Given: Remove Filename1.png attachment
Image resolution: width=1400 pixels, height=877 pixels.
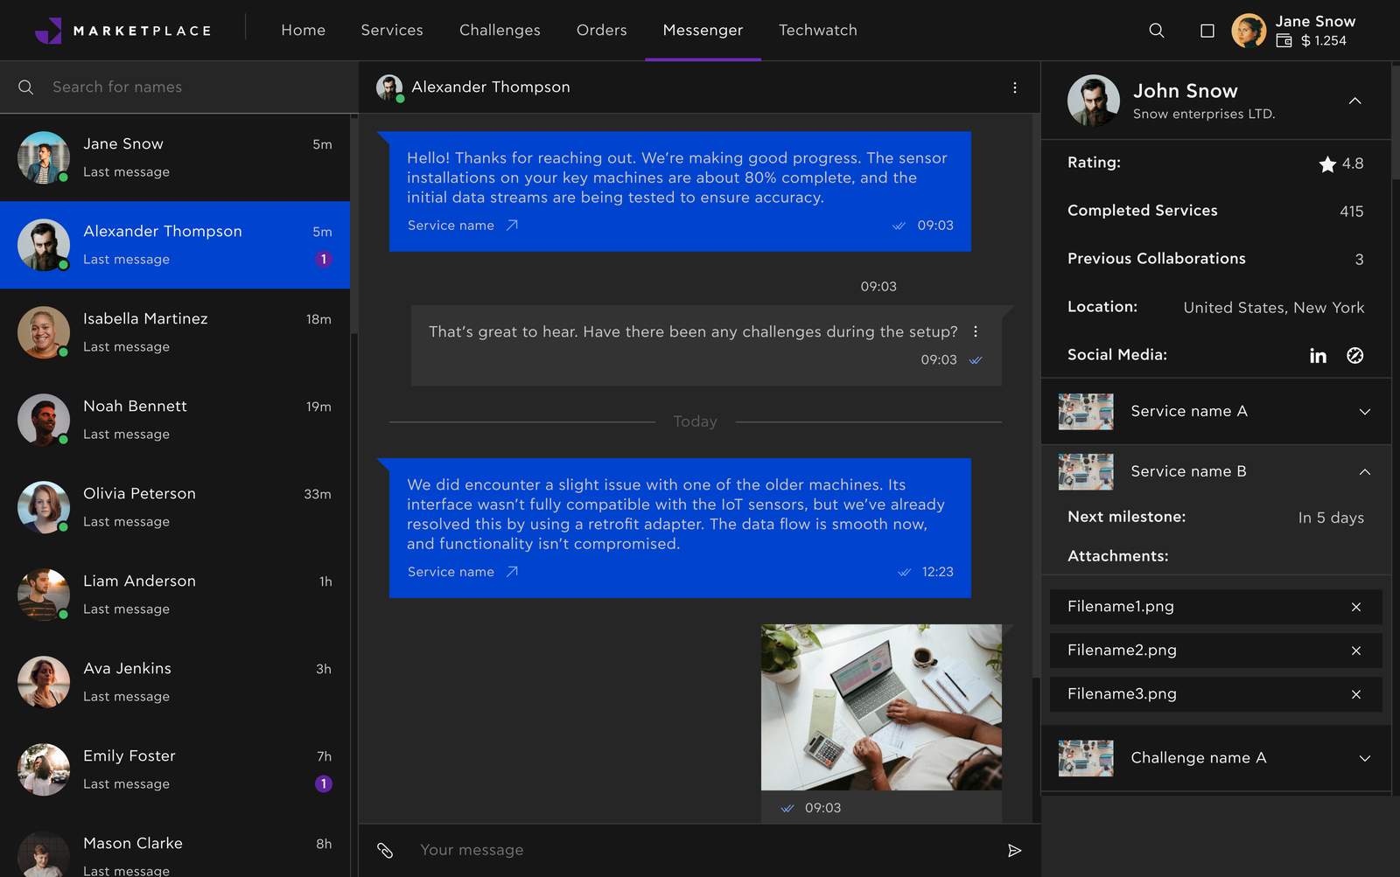Looking at the screenshot, I should tap(1355, 607).
